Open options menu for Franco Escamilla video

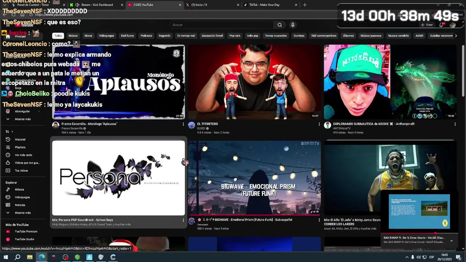(x=183, y=124)
